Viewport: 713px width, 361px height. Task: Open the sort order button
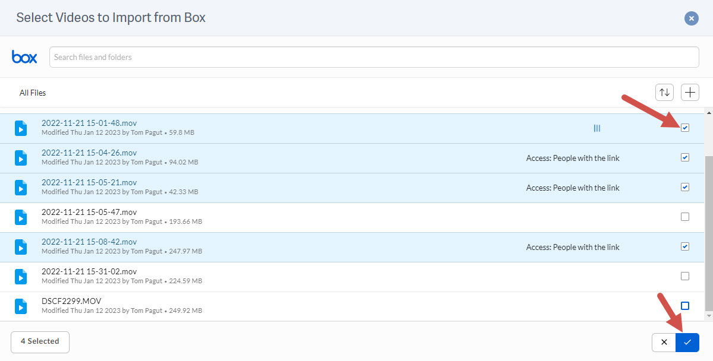pos(664,93)
